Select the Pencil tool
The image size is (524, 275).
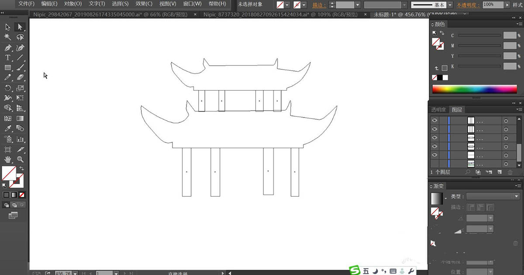[x=8, y=77]
